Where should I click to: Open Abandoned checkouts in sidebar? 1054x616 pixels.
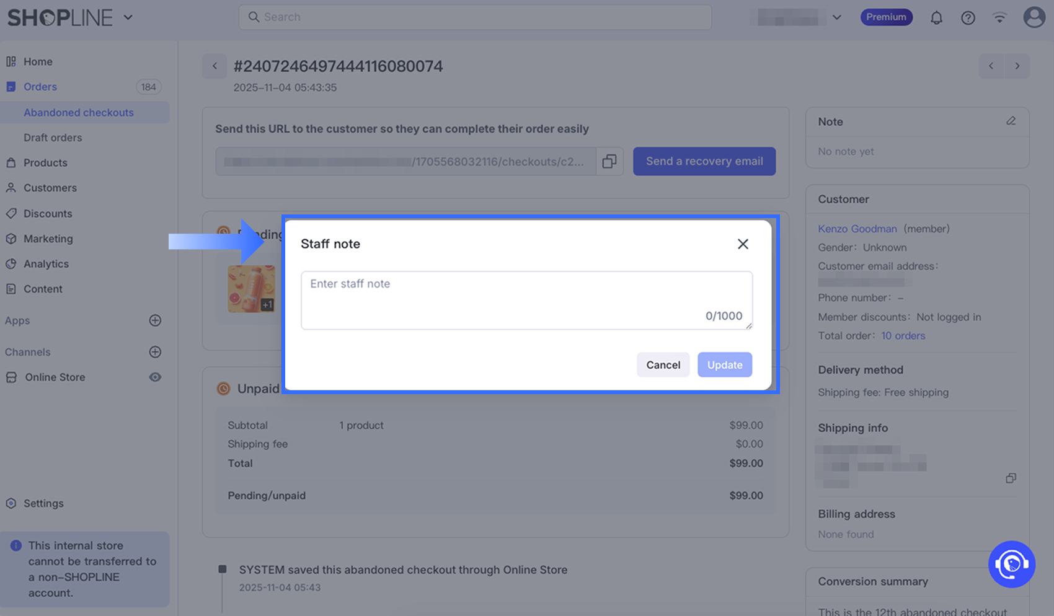(x=79, y=112)
